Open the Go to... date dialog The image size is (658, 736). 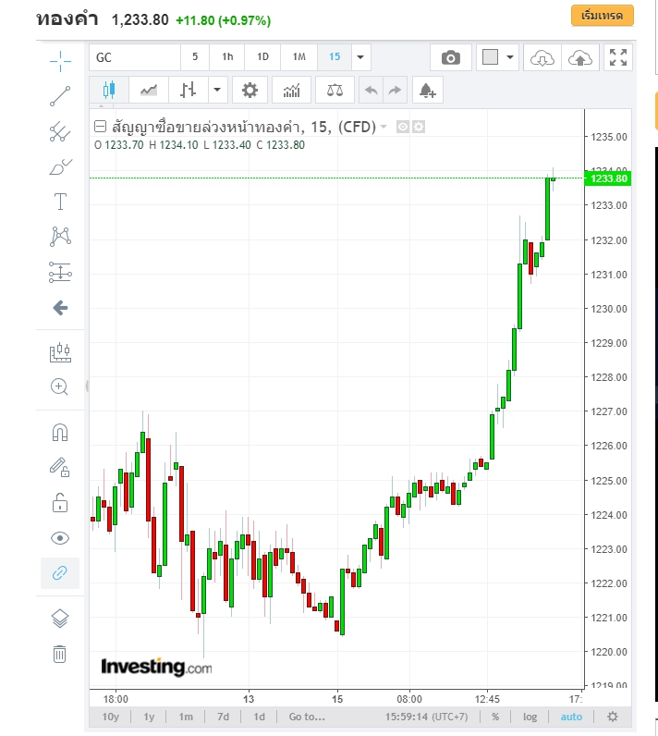(x=307, y=717)
